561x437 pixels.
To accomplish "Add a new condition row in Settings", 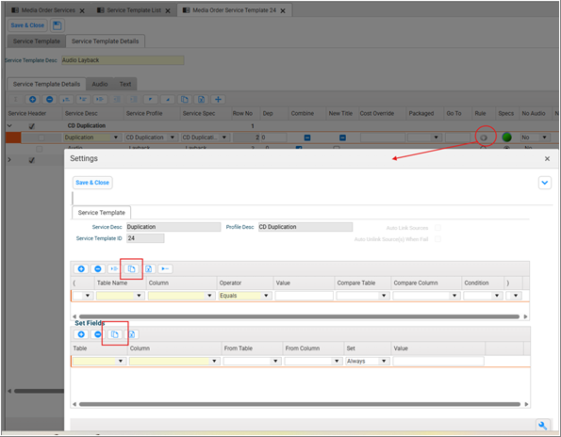I will 81,268.
